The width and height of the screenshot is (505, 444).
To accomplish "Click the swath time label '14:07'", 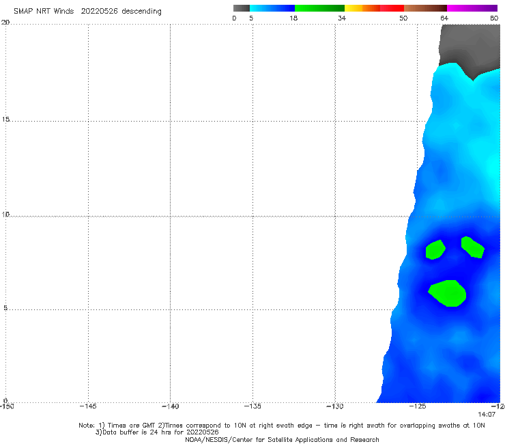I will point(487,415).
